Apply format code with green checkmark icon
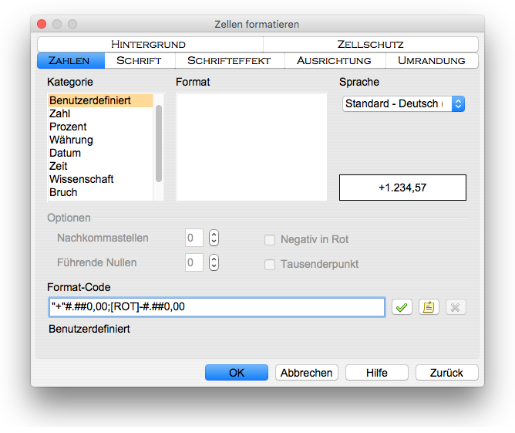 (x=402, y=307)
